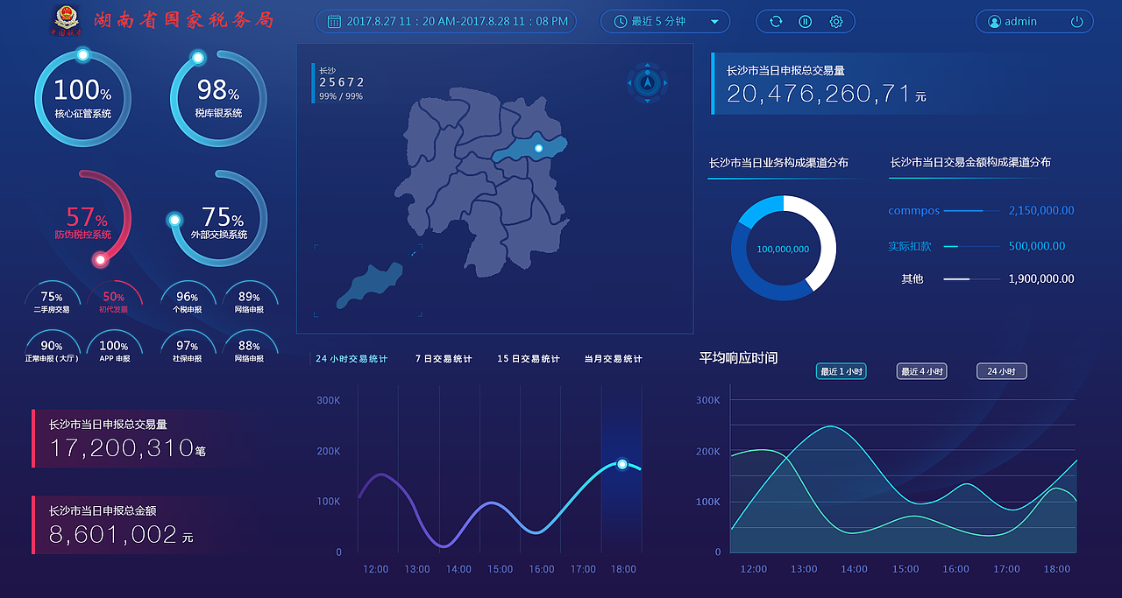The height and width of the screenshot is (598, 1122).
Task: Click the 1,900,000.00 amount value
Action: 1041,279
